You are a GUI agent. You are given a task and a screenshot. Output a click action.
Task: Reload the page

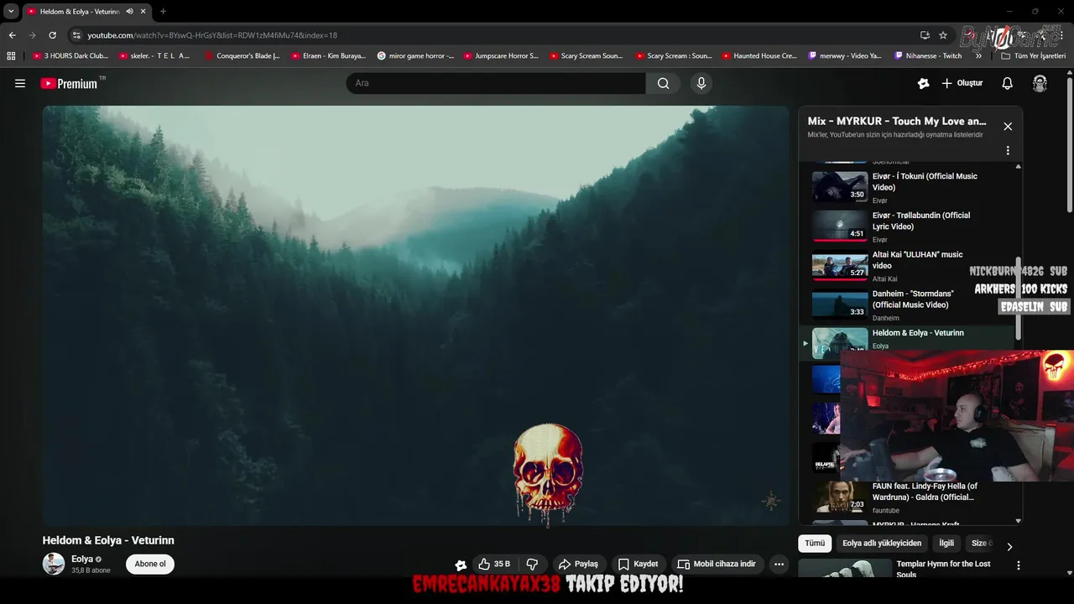(52, 35)
